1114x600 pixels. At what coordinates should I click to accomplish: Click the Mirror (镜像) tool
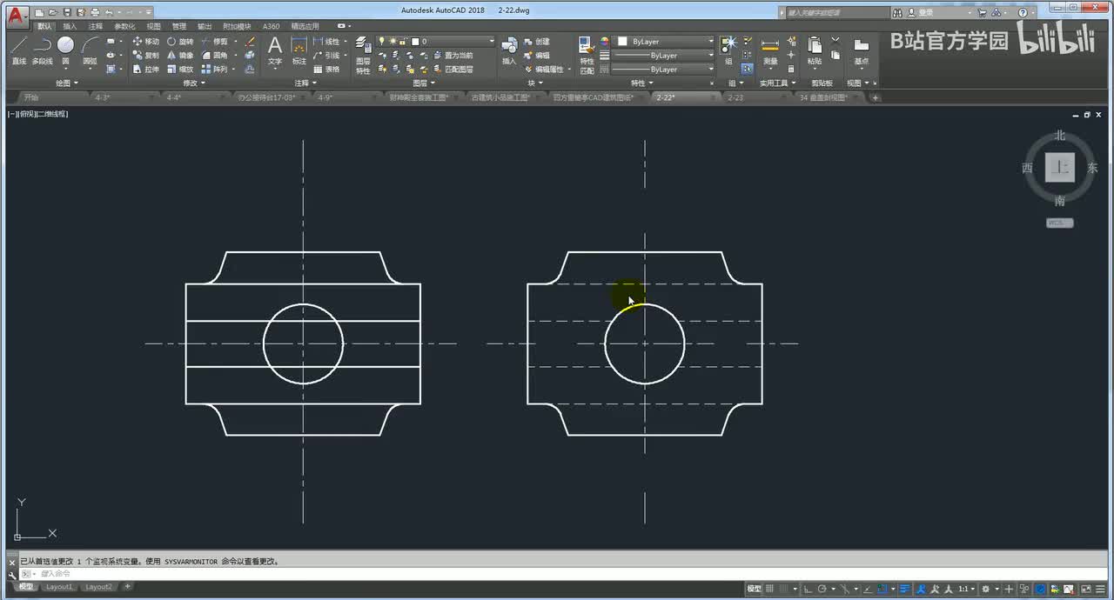point(180,56)
